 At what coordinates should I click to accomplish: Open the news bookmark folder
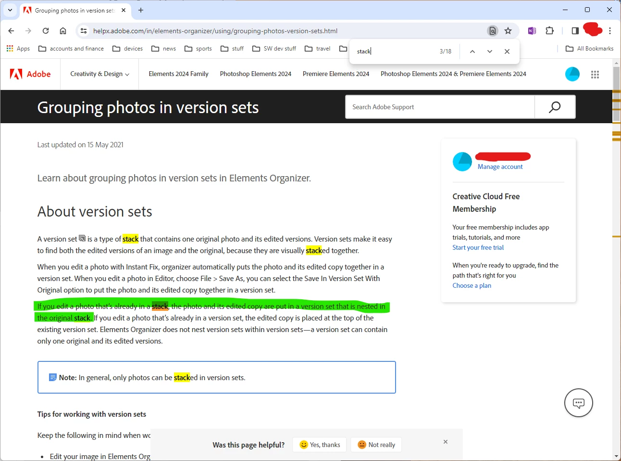[x=163, y=49]
